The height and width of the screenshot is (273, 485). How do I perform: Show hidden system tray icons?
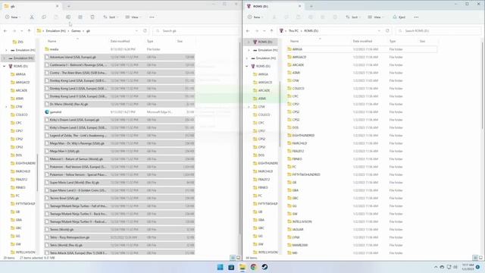coord(436,267)
